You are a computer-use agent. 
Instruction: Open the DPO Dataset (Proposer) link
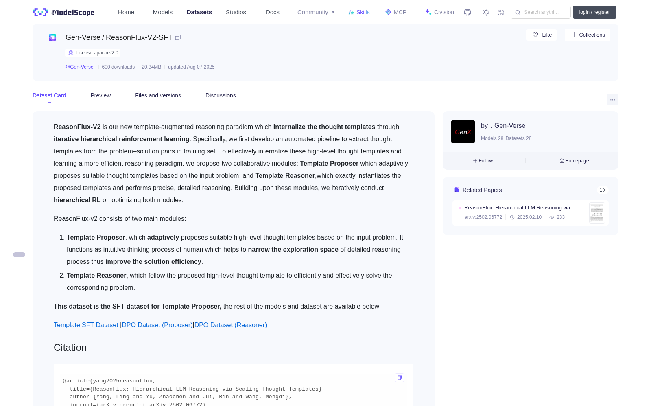click(x=157, y=325)
